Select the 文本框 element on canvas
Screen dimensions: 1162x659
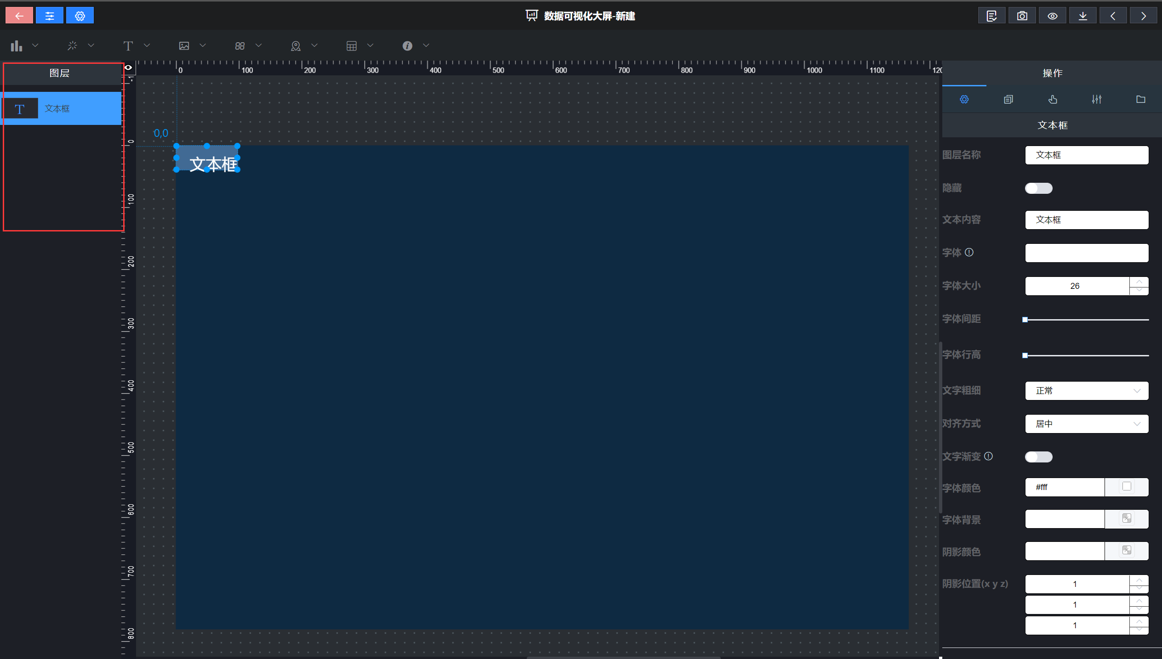click(207, 158)
